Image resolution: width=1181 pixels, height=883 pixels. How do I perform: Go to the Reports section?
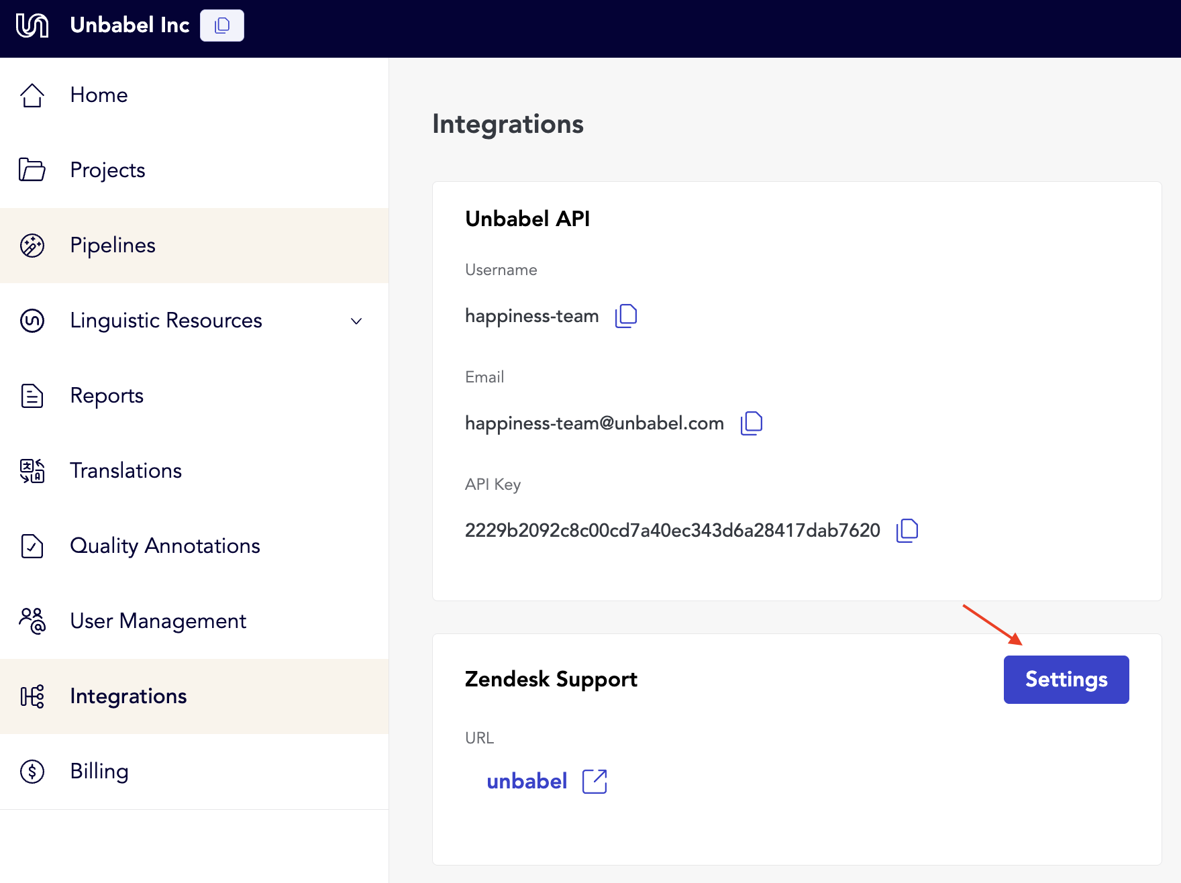(x=195, y=396)
